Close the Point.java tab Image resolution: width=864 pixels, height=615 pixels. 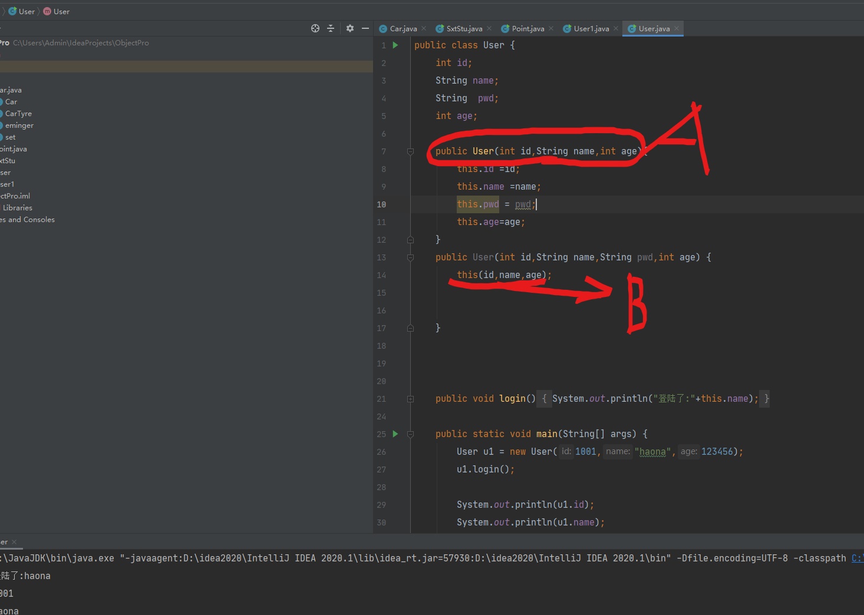pyautogui.click(x=551, y=28)
